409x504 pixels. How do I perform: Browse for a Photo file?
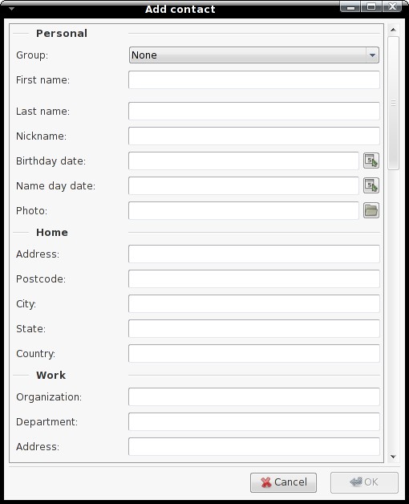pos(371,210)
